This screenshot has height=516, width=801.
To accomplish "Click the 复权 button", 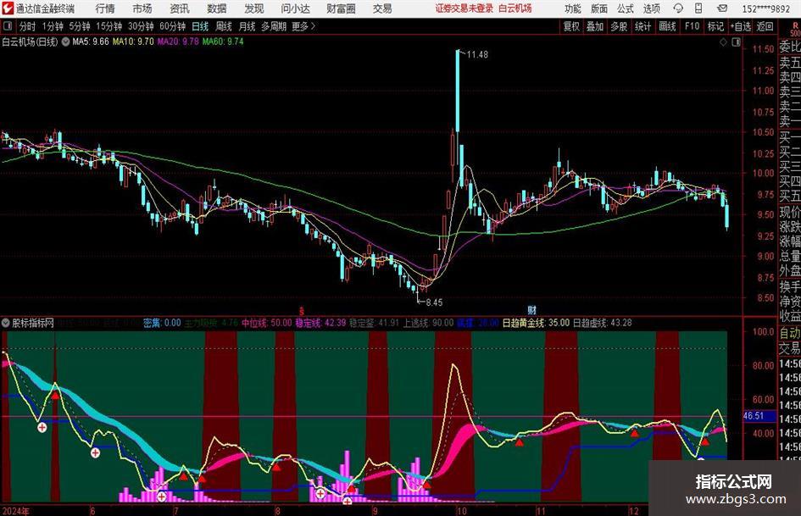I will pyautogui.click(x=571, y=26).
